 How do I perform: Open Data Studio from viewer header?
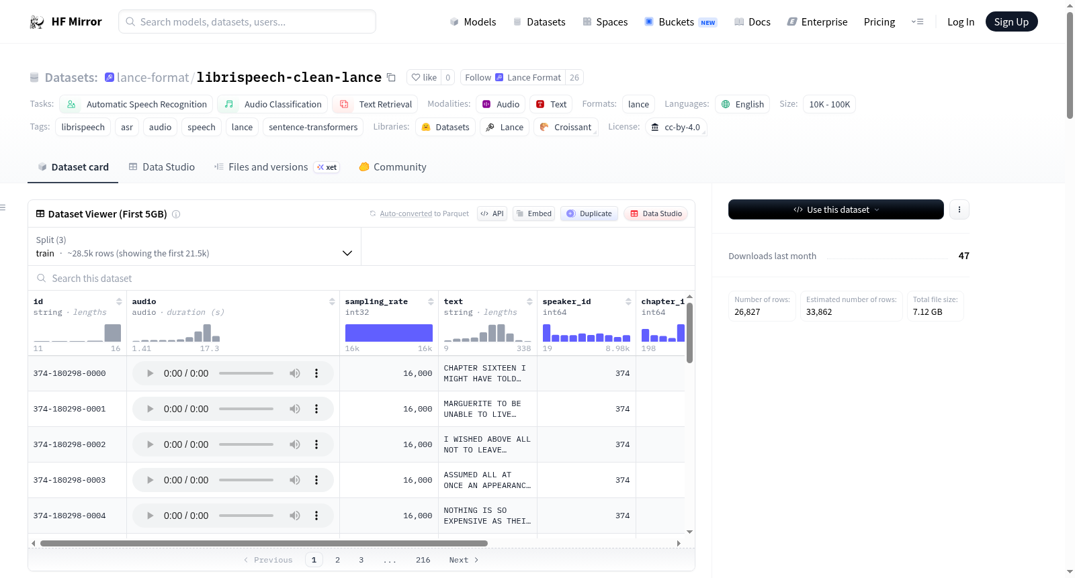tap(656, 213)
